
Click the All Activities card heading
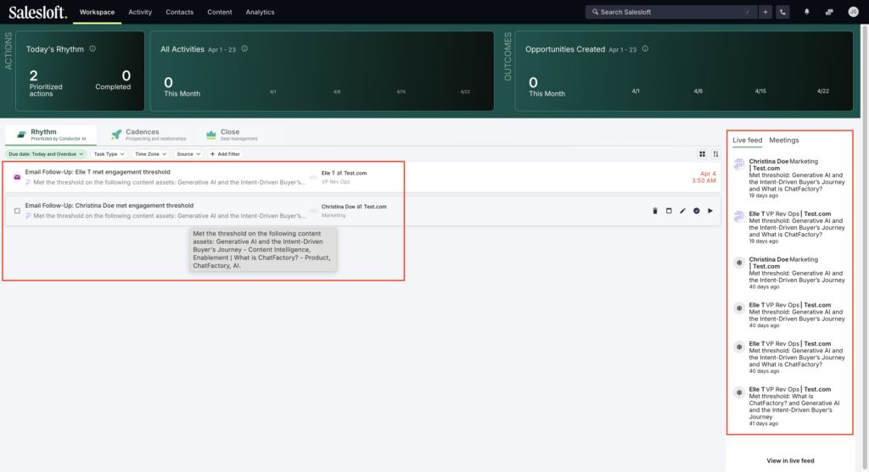(182, 49)
